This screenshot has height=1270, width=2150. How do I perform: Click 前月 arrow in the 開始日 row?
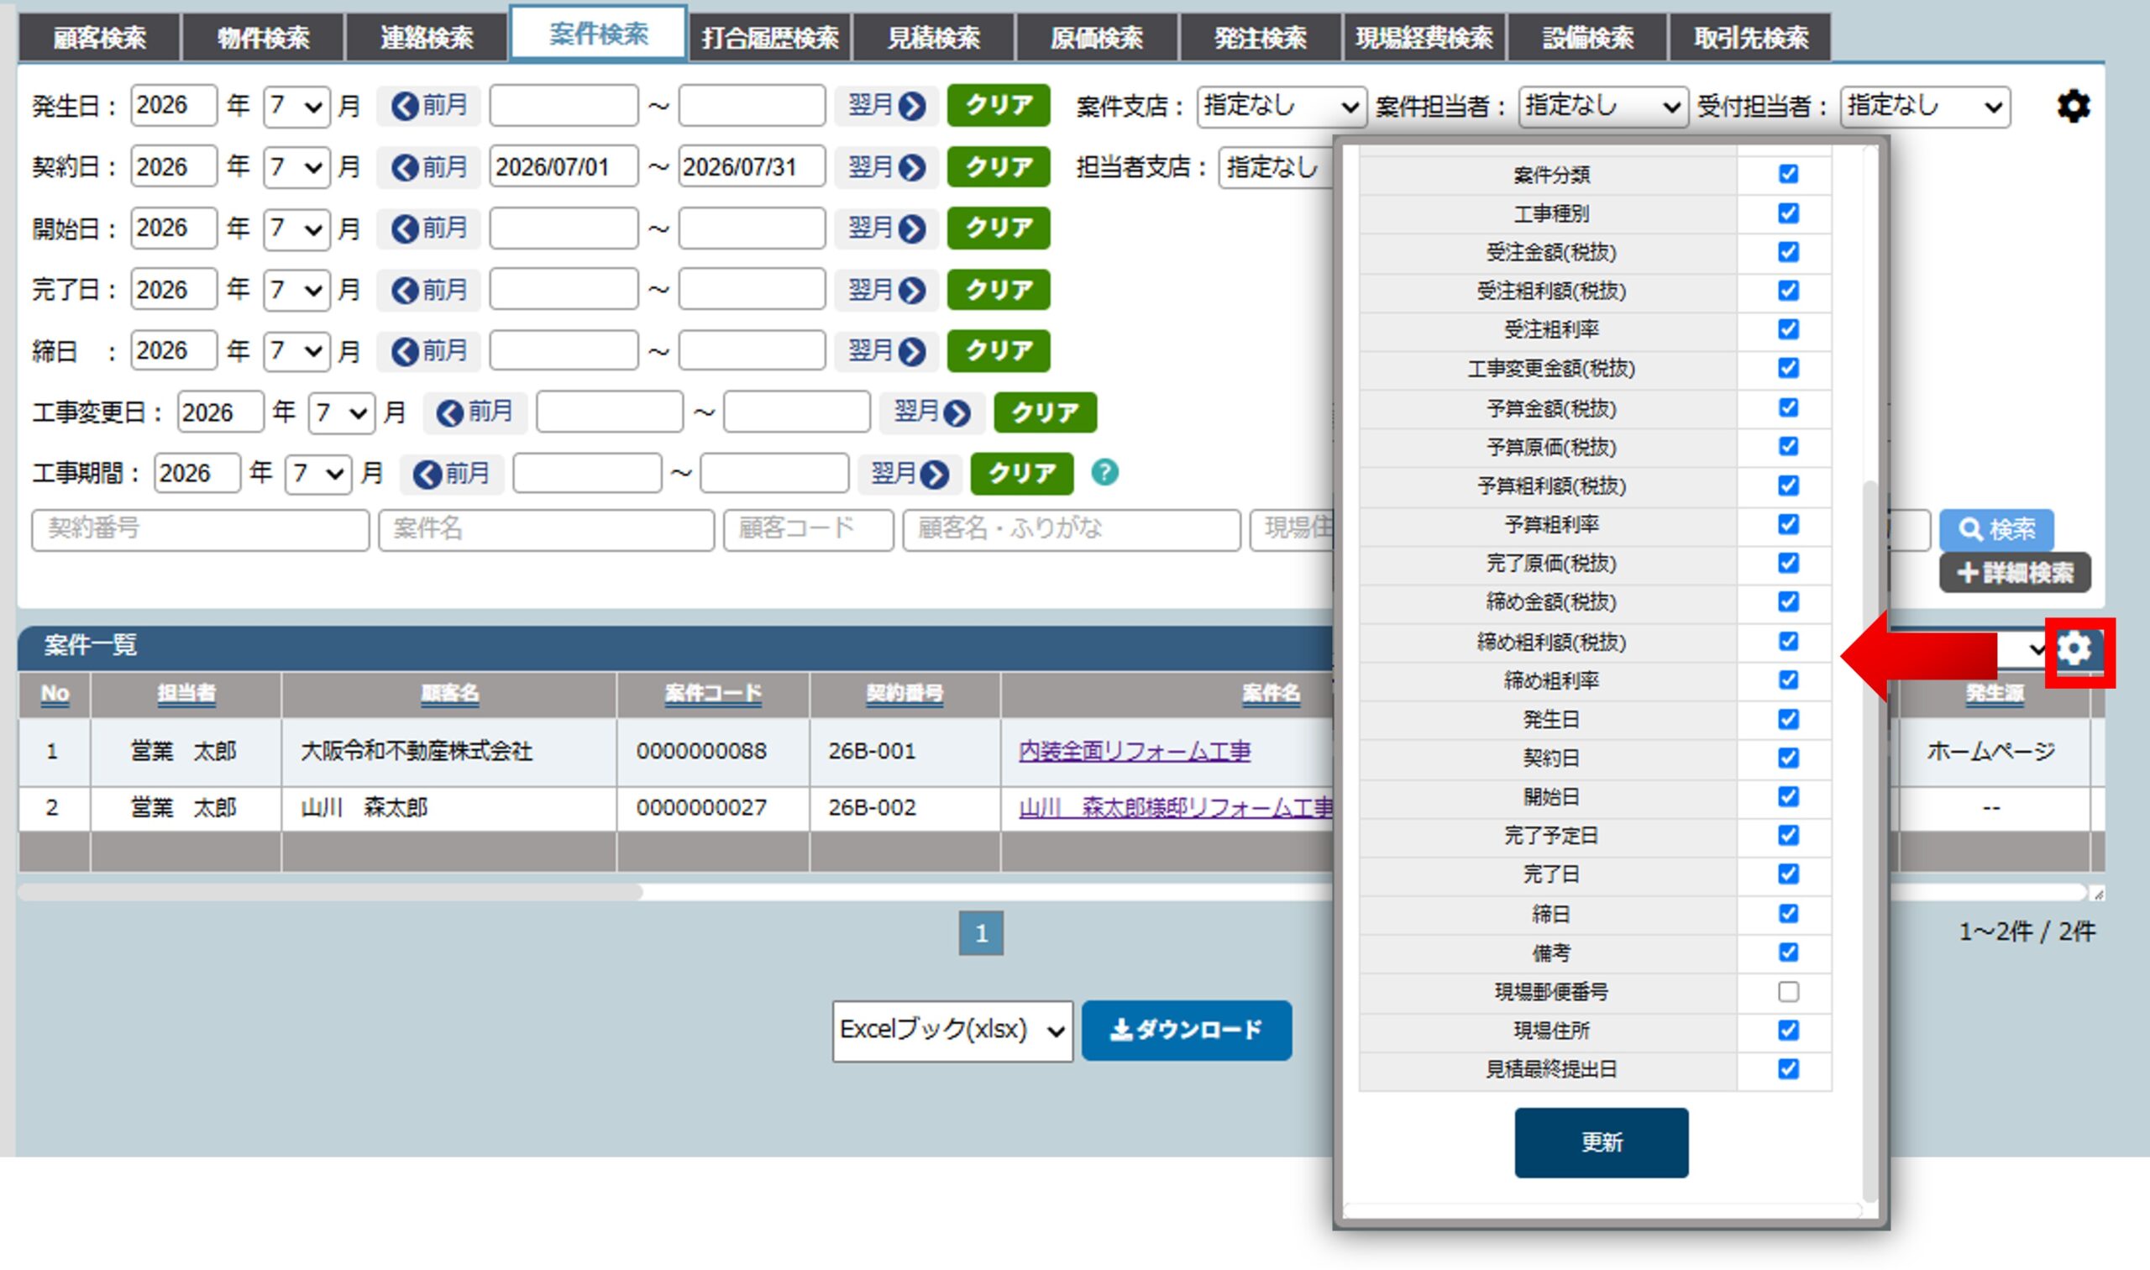pos(429,228)
